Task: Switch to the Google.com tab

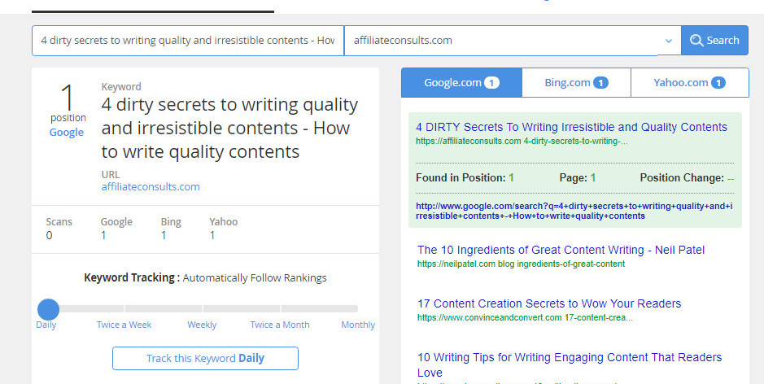Action: click(461, 83)
